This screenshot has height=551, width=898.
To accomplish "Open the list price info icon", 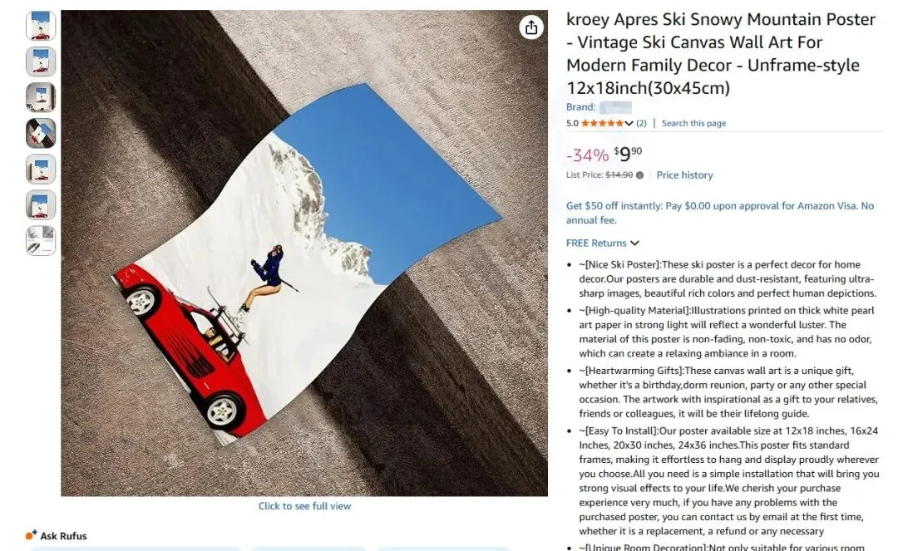I will pos(639,175).
